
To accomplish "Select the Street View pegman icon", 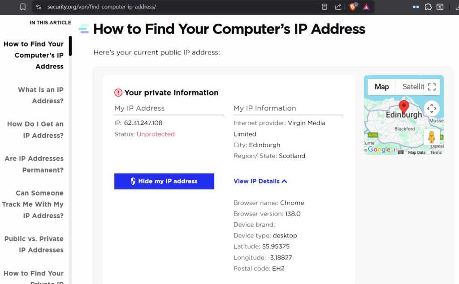I will (431, 137).
